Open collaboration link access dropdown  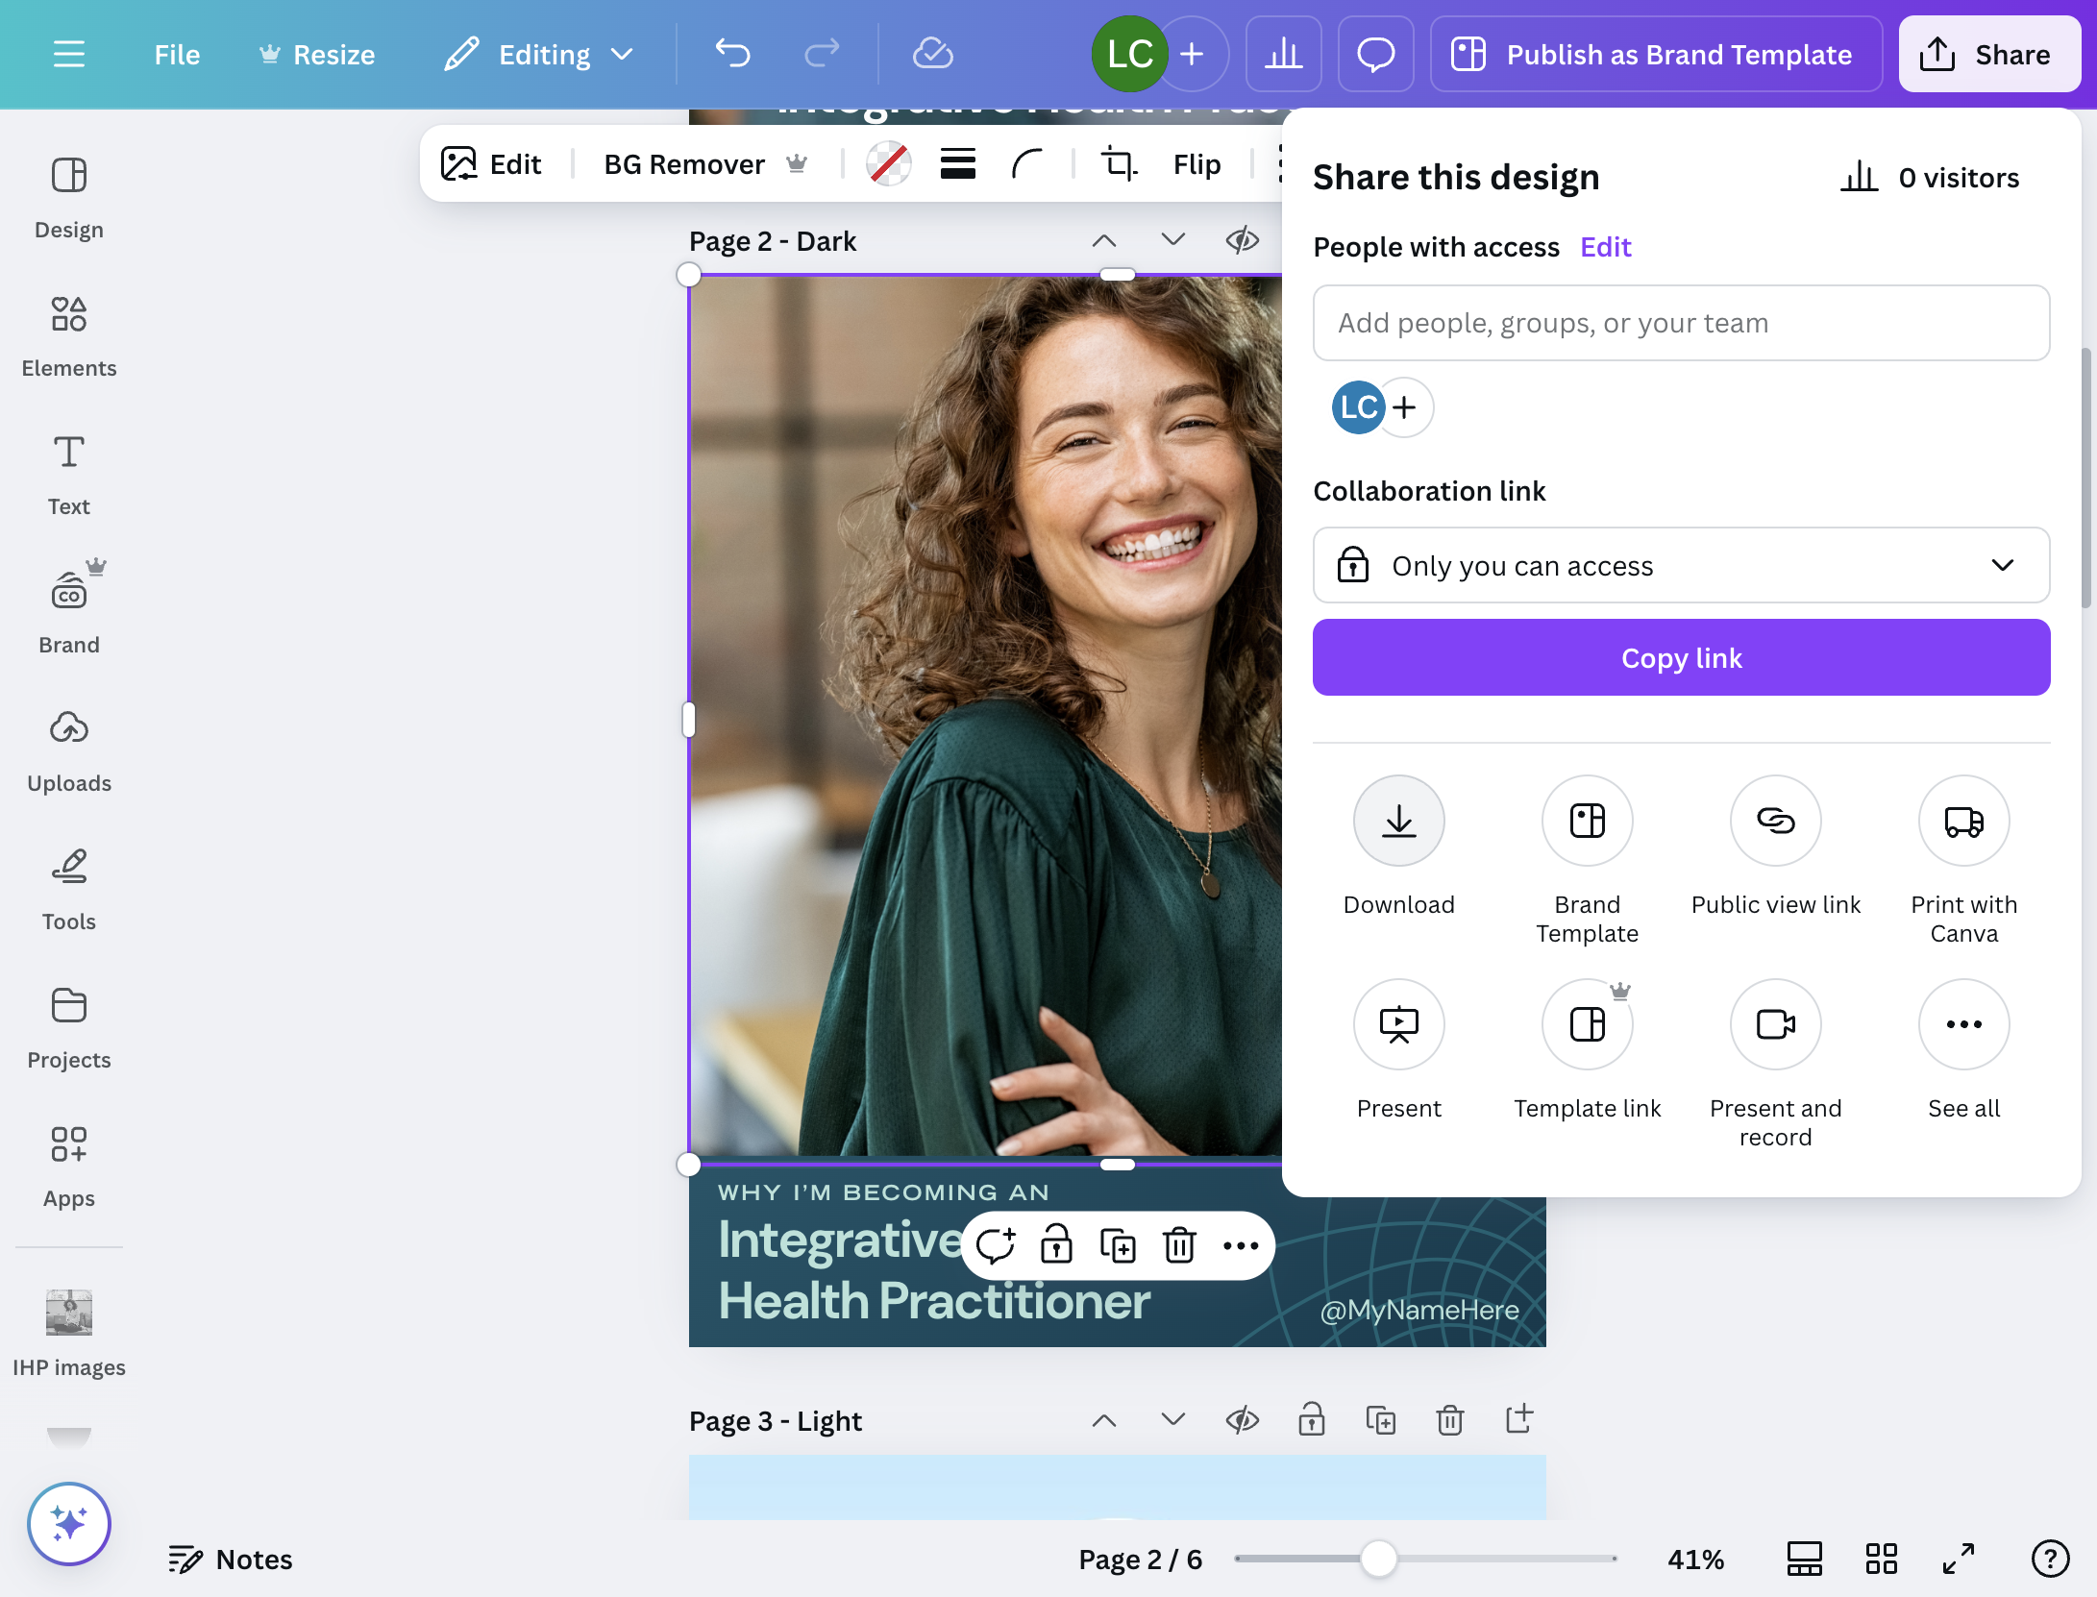[1682, 566]
